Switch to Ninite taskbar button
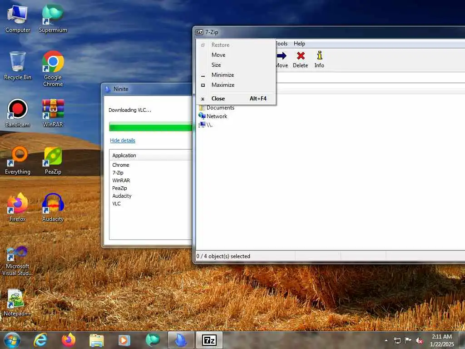 coord(181,340)
